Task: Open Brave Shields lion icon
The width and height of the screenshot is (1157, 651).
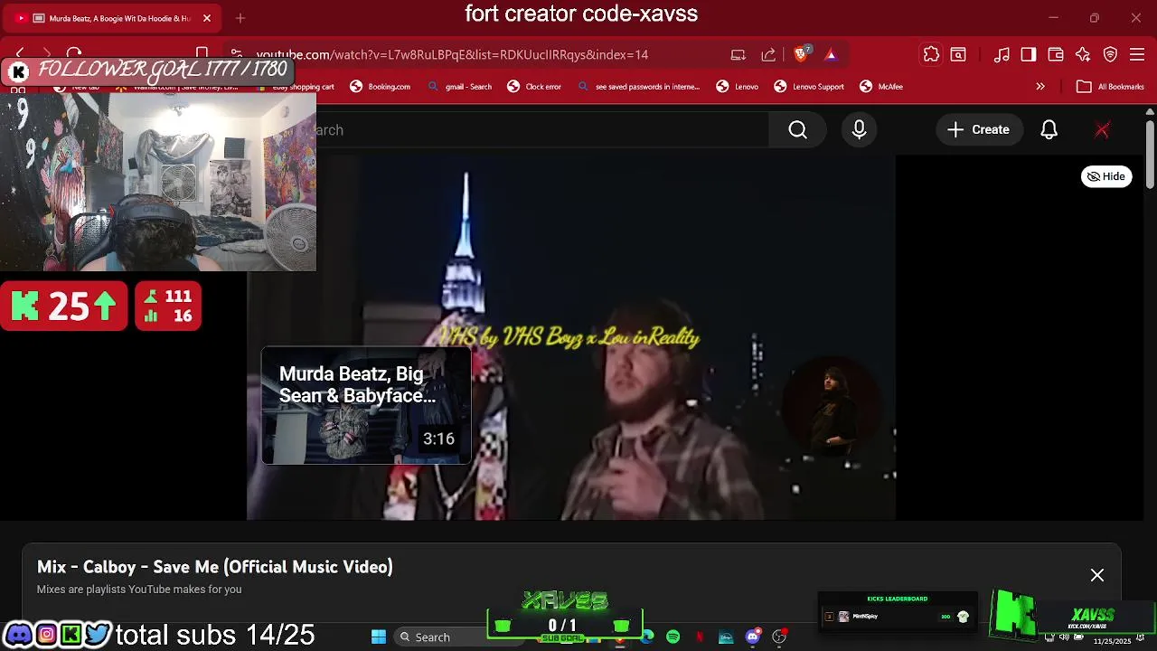Action: pos(801,54)
